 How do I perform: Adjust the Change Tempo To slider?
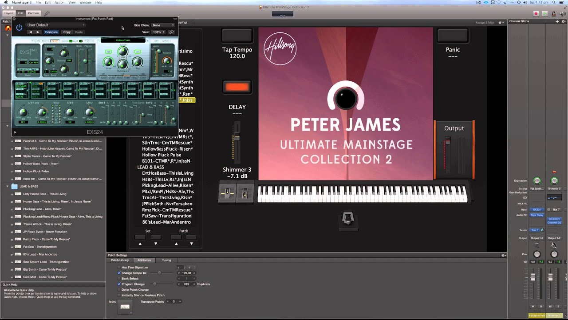point(159,273)
